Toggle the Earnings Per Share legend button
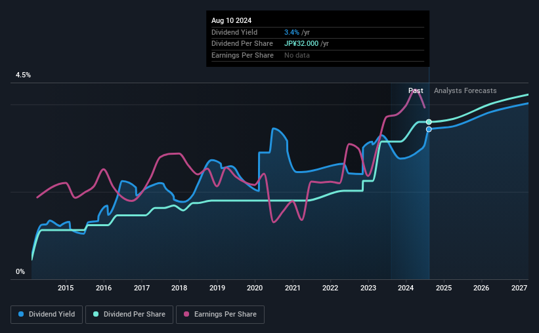The width and height of the screenshot is (539, 333). click(x=220, y=315)
